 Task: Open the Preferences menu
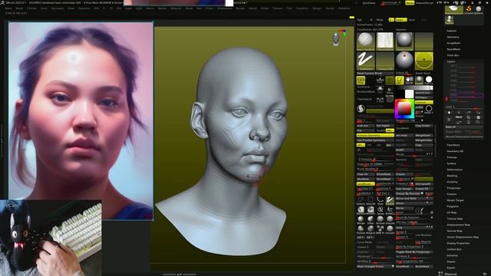point(224,8)
